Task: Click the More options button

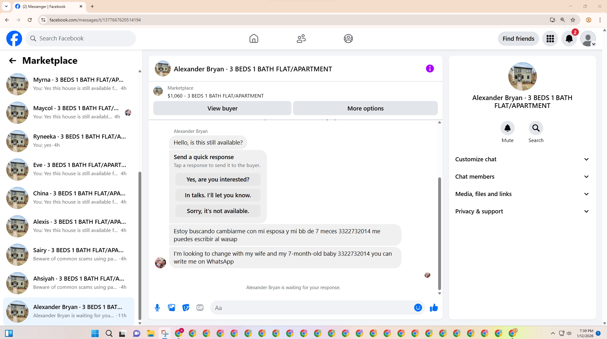Action: click(x=365, y=108)
